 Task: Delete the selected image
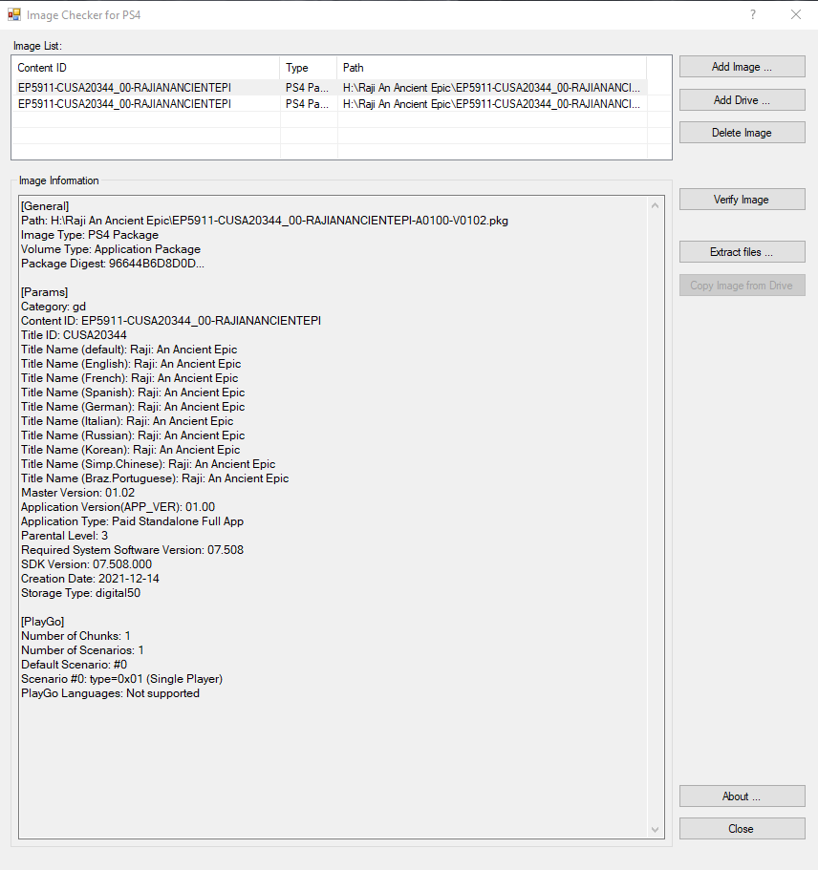[x=742, y=133]
